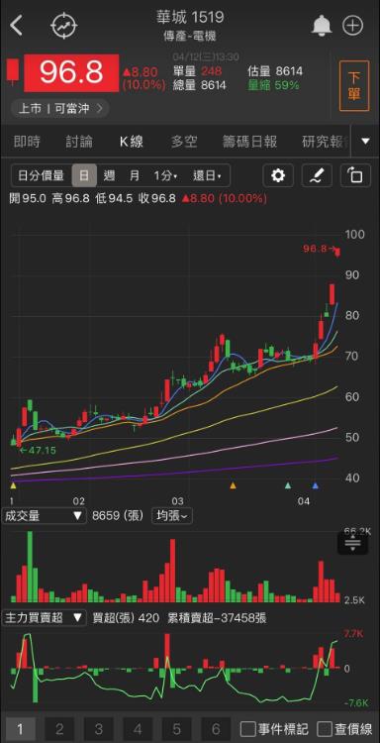
Task: Tap the volume panel resize handle icon
Action: click(x=353, y=543)
